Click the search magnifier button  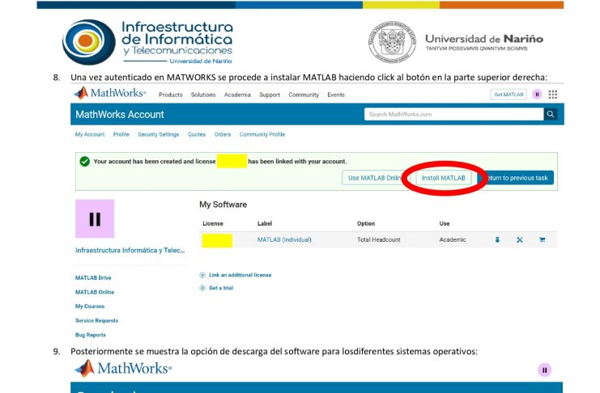[551, 114]
